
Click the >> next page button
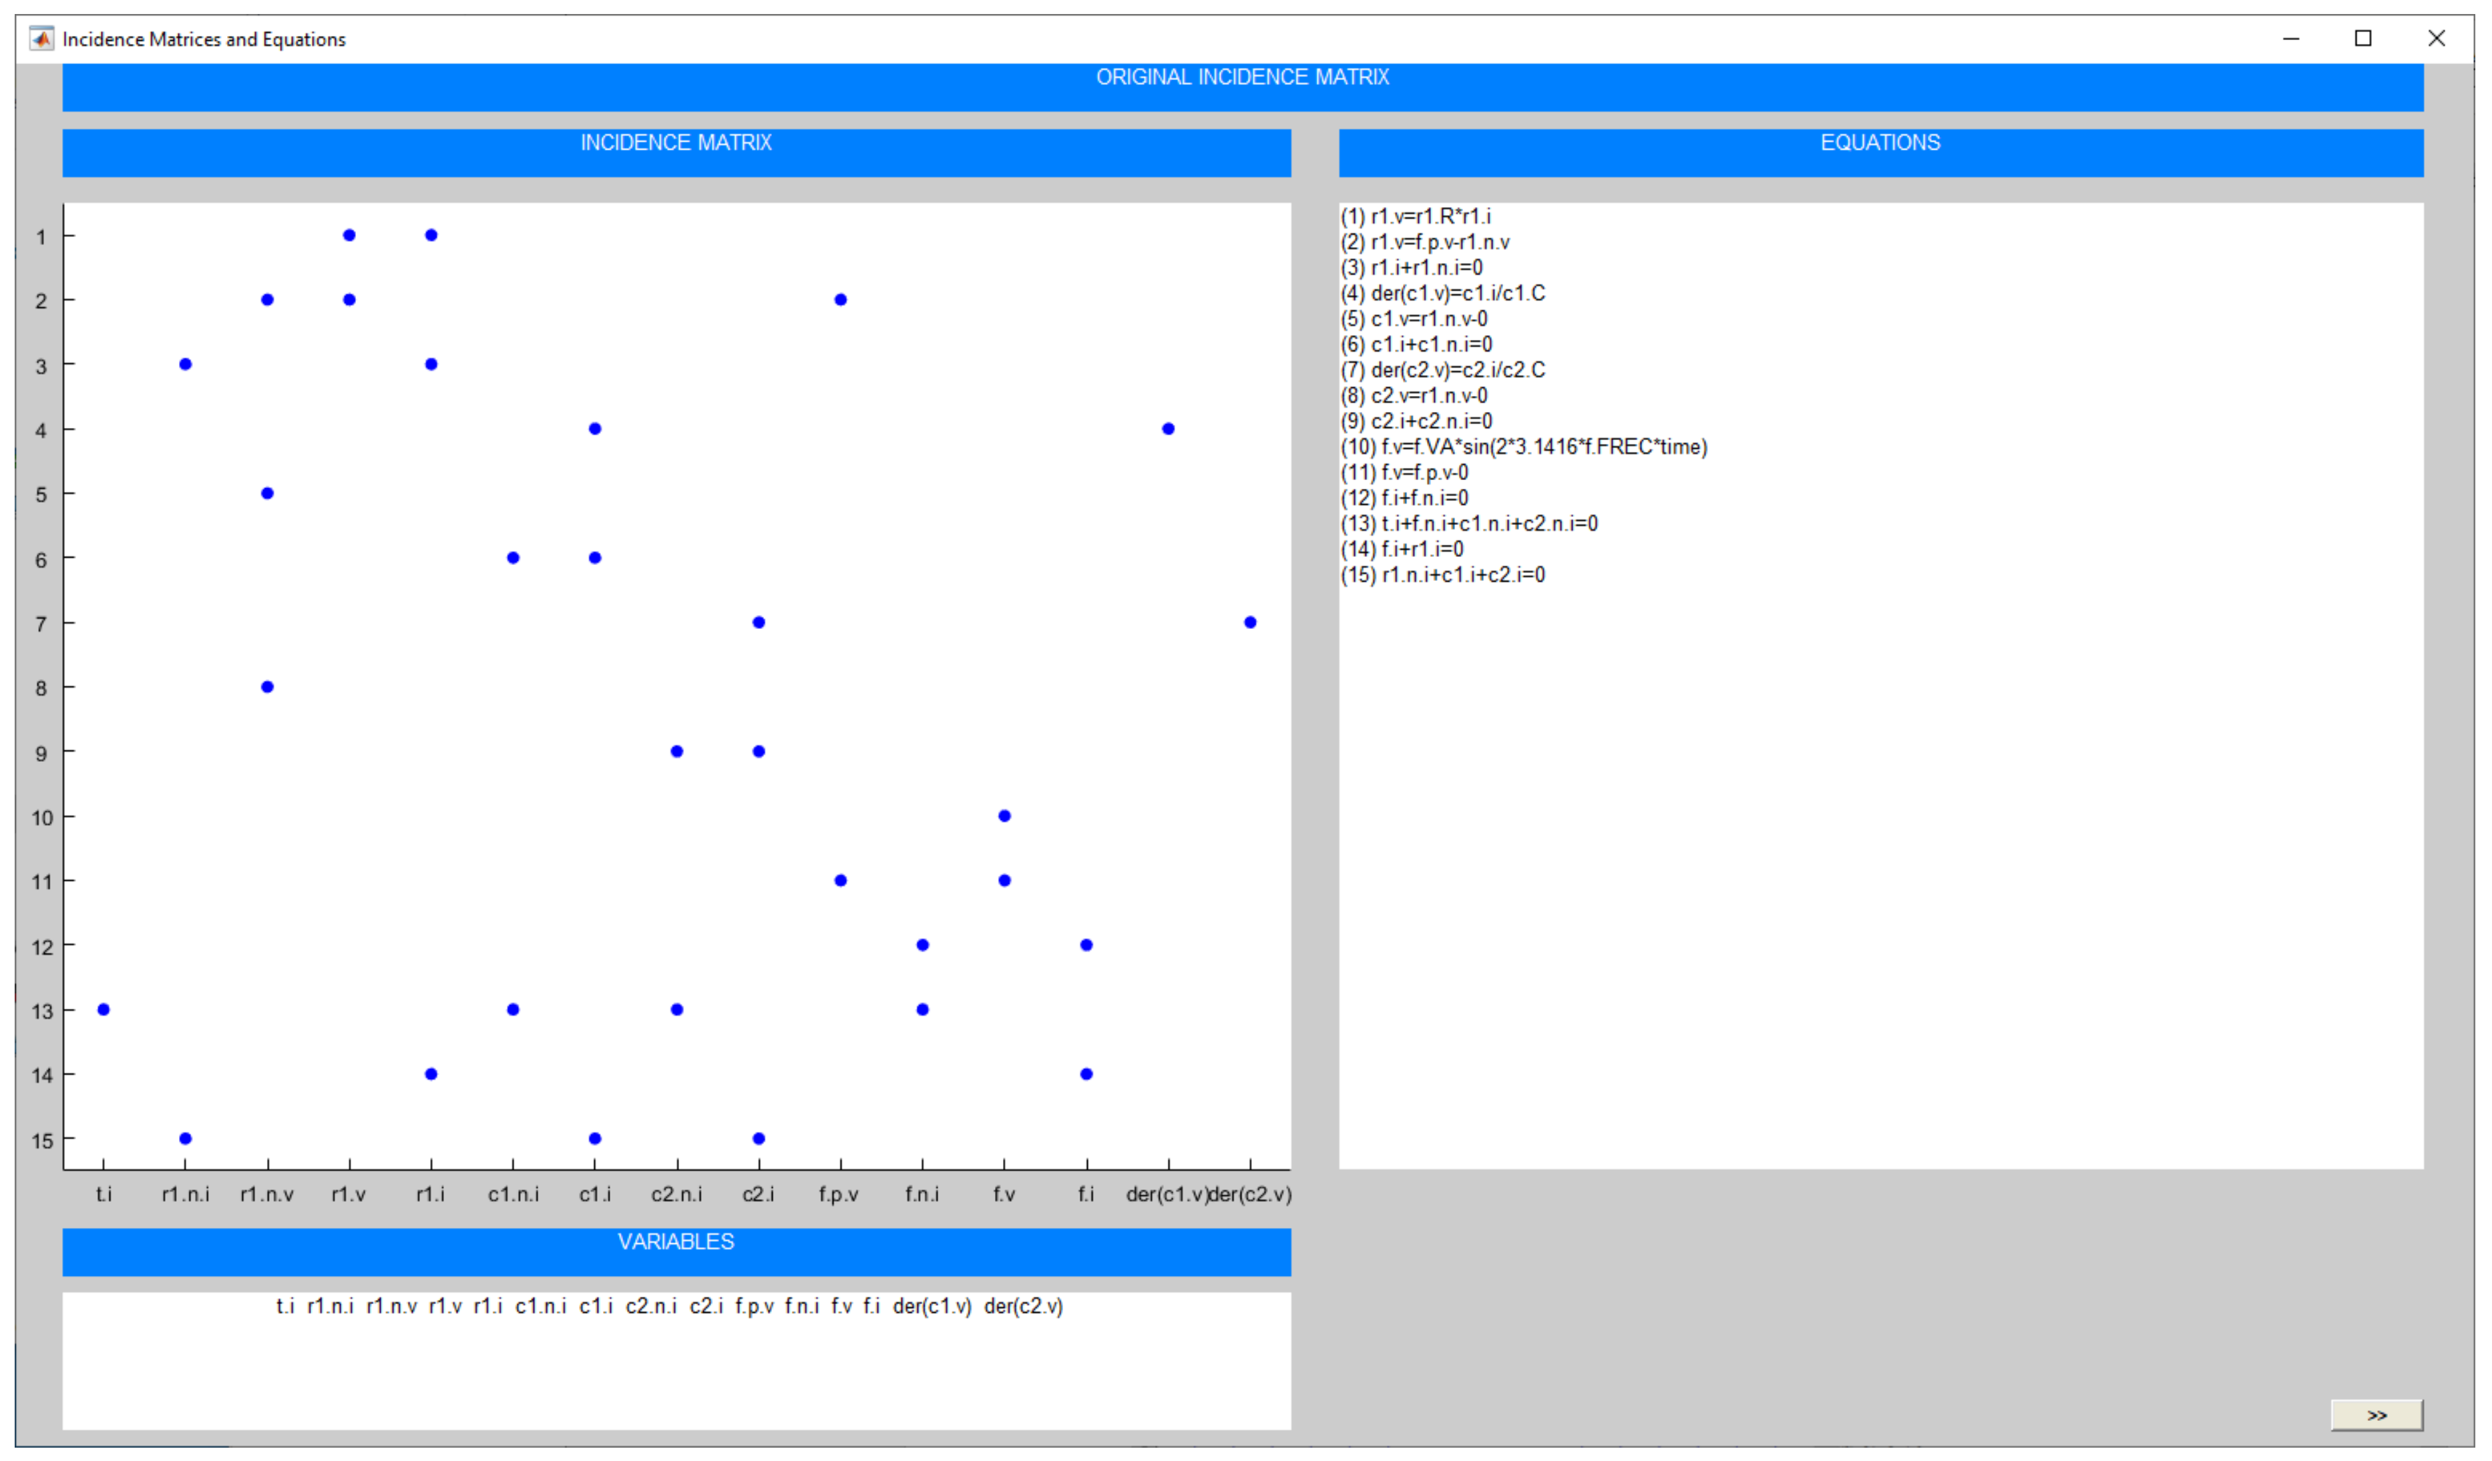[2376, 1416]
